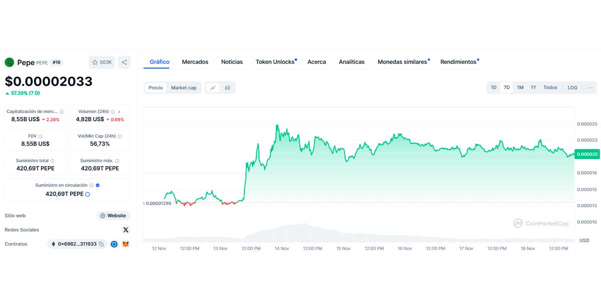Click the circulating supply progress circle

[88, 194]
